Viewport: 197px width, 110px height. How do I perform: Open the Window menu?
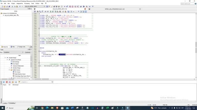37,3
